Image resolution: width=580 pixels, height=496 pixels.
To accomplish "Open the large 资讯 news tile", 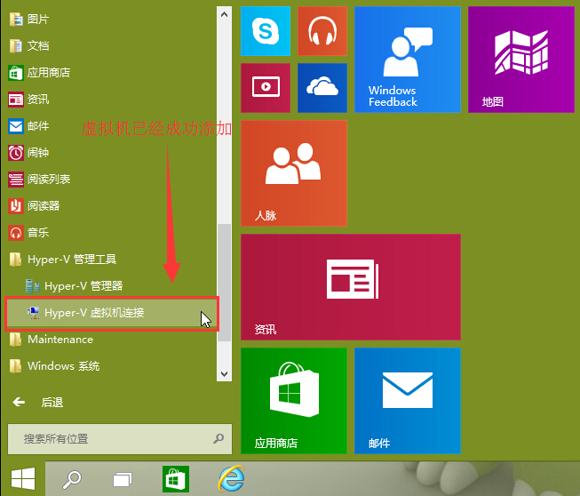I will [350, 287].
